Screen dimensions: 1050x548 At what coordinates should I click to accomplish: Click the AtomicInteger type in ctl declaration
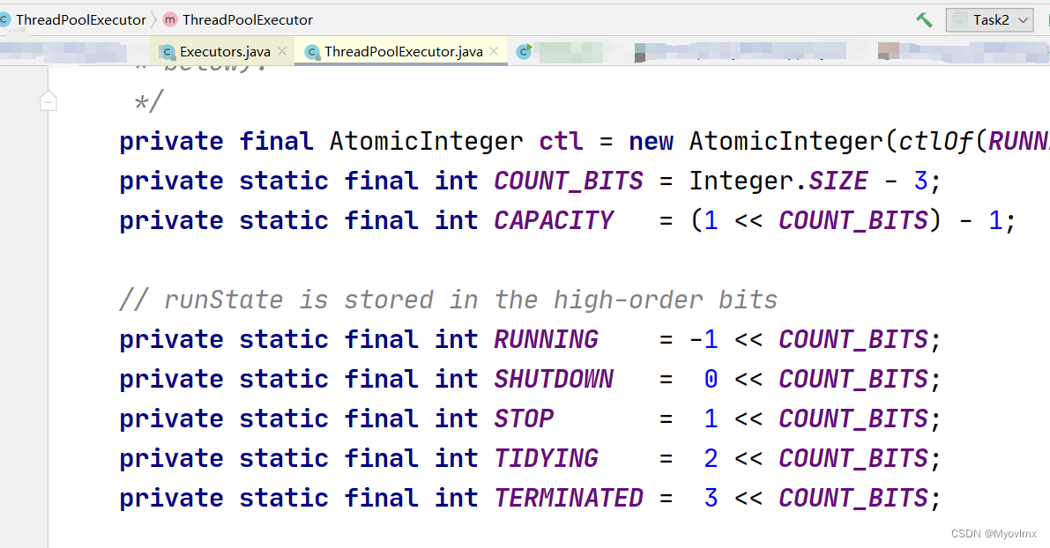pyautogui.click(x=426, y=141)
